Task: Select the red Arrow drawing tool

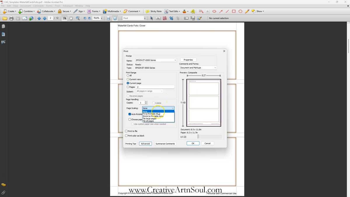Action: click(x=221, y=11)
